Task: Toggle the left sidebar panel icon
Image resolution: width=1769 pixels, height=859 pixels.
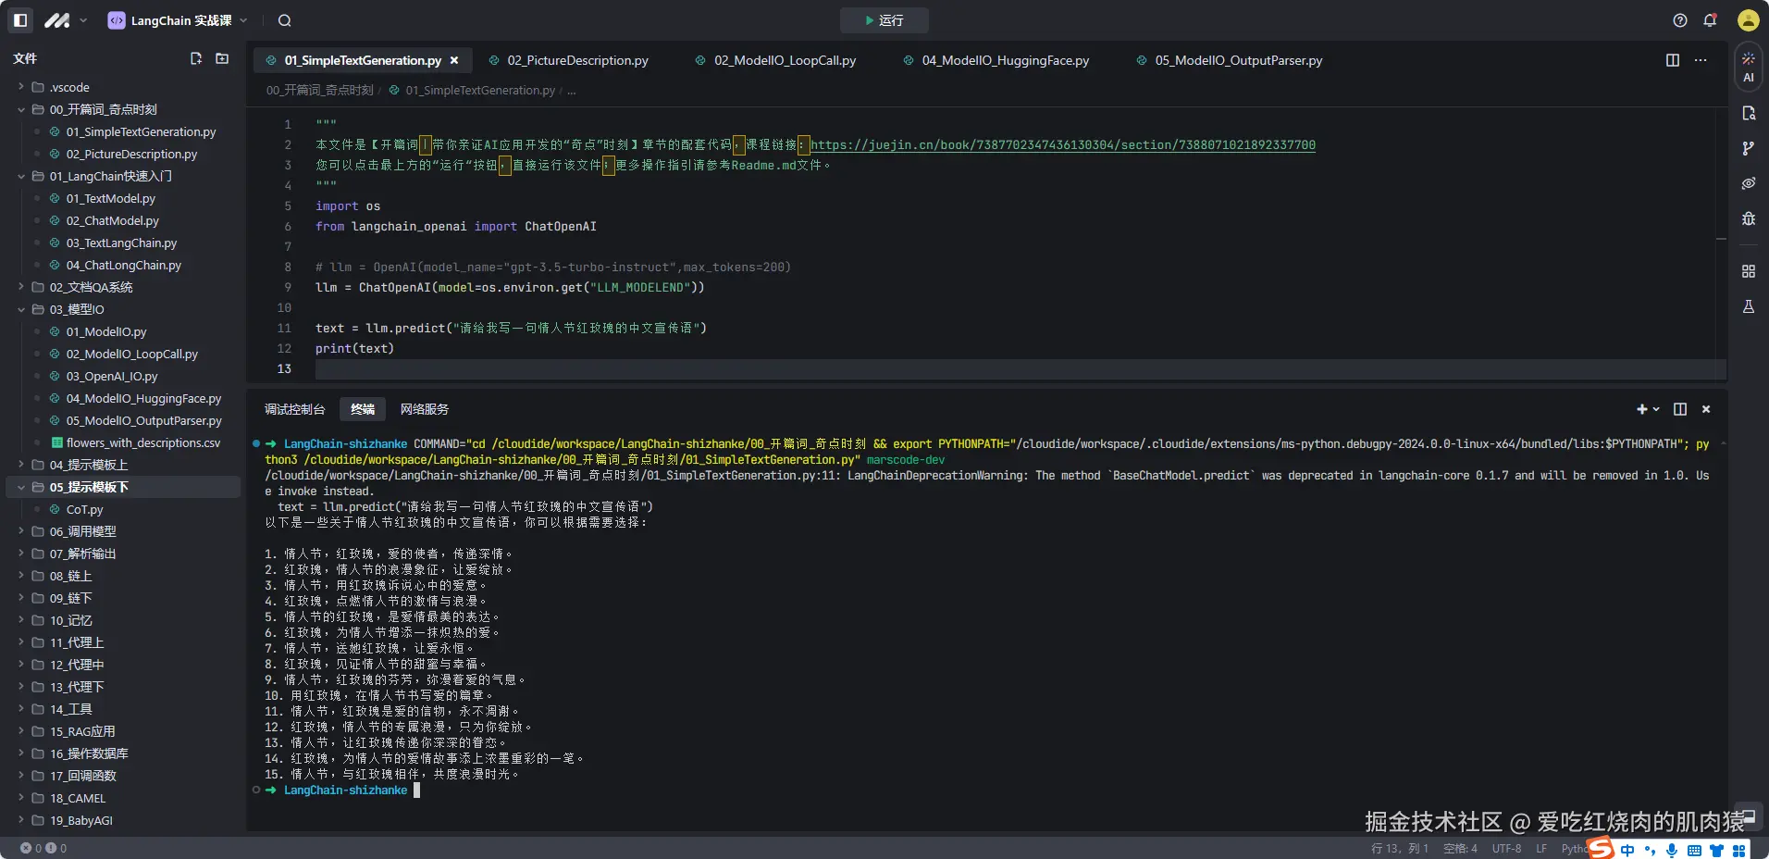Action: pos(20,20)
